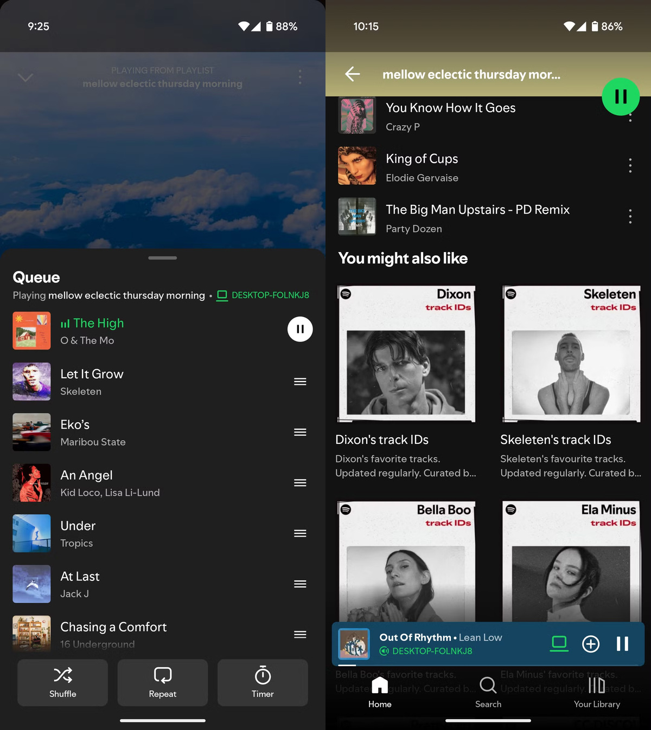Toggle Shuffle in the queue
This screenshot has width=651, height=730.
tap(63, 682)
